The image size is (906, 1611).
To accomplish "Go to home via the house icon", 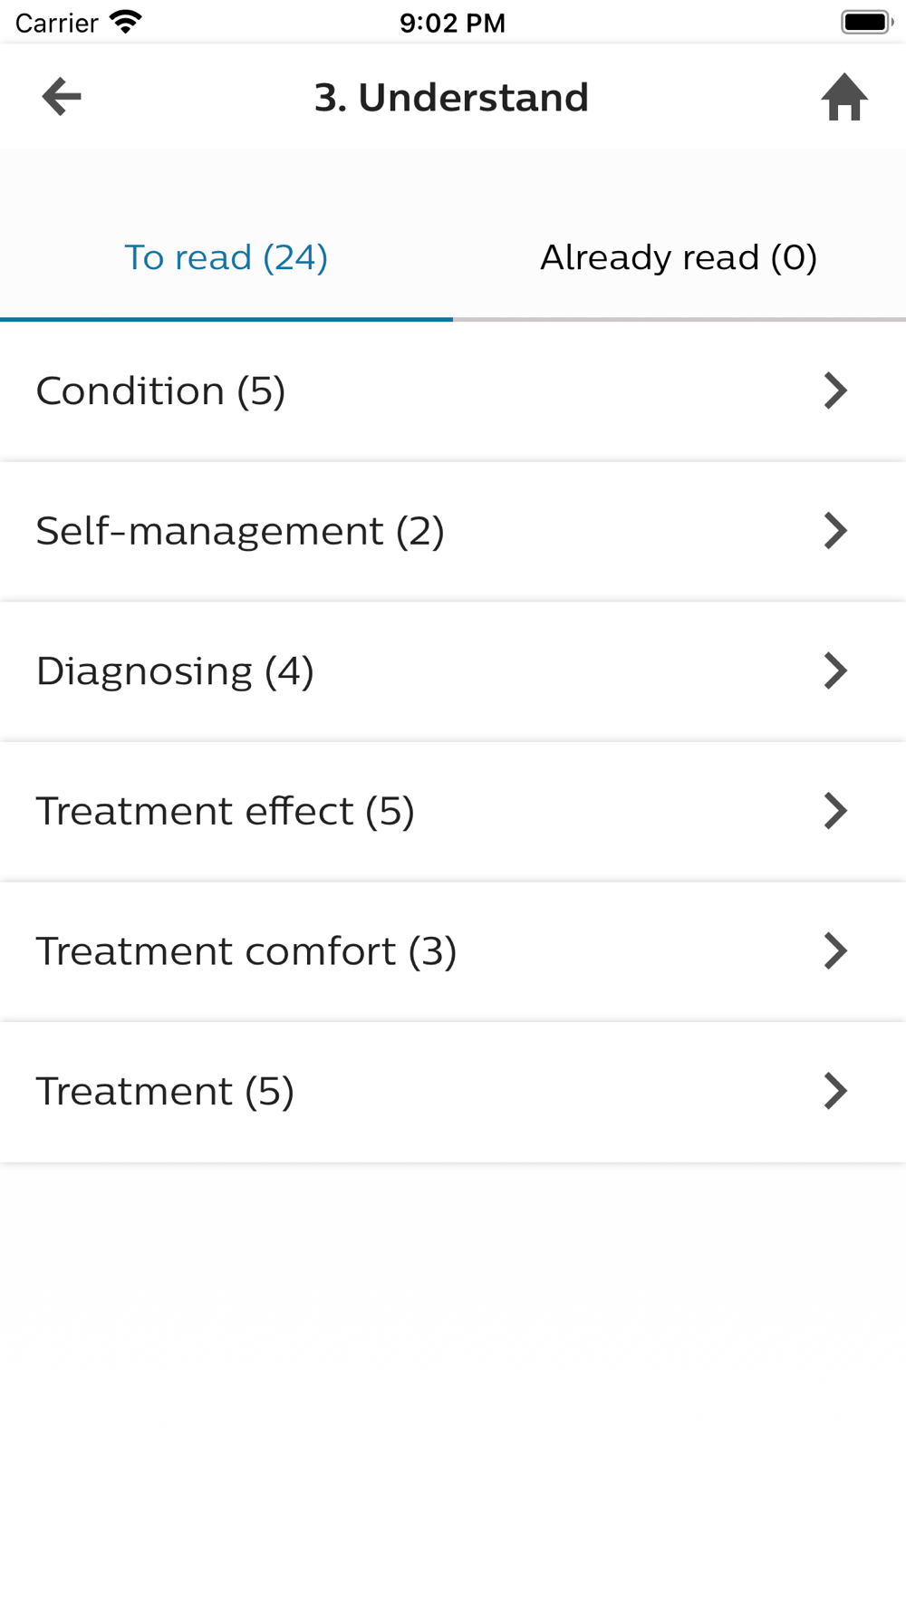I will click(844, 97).
